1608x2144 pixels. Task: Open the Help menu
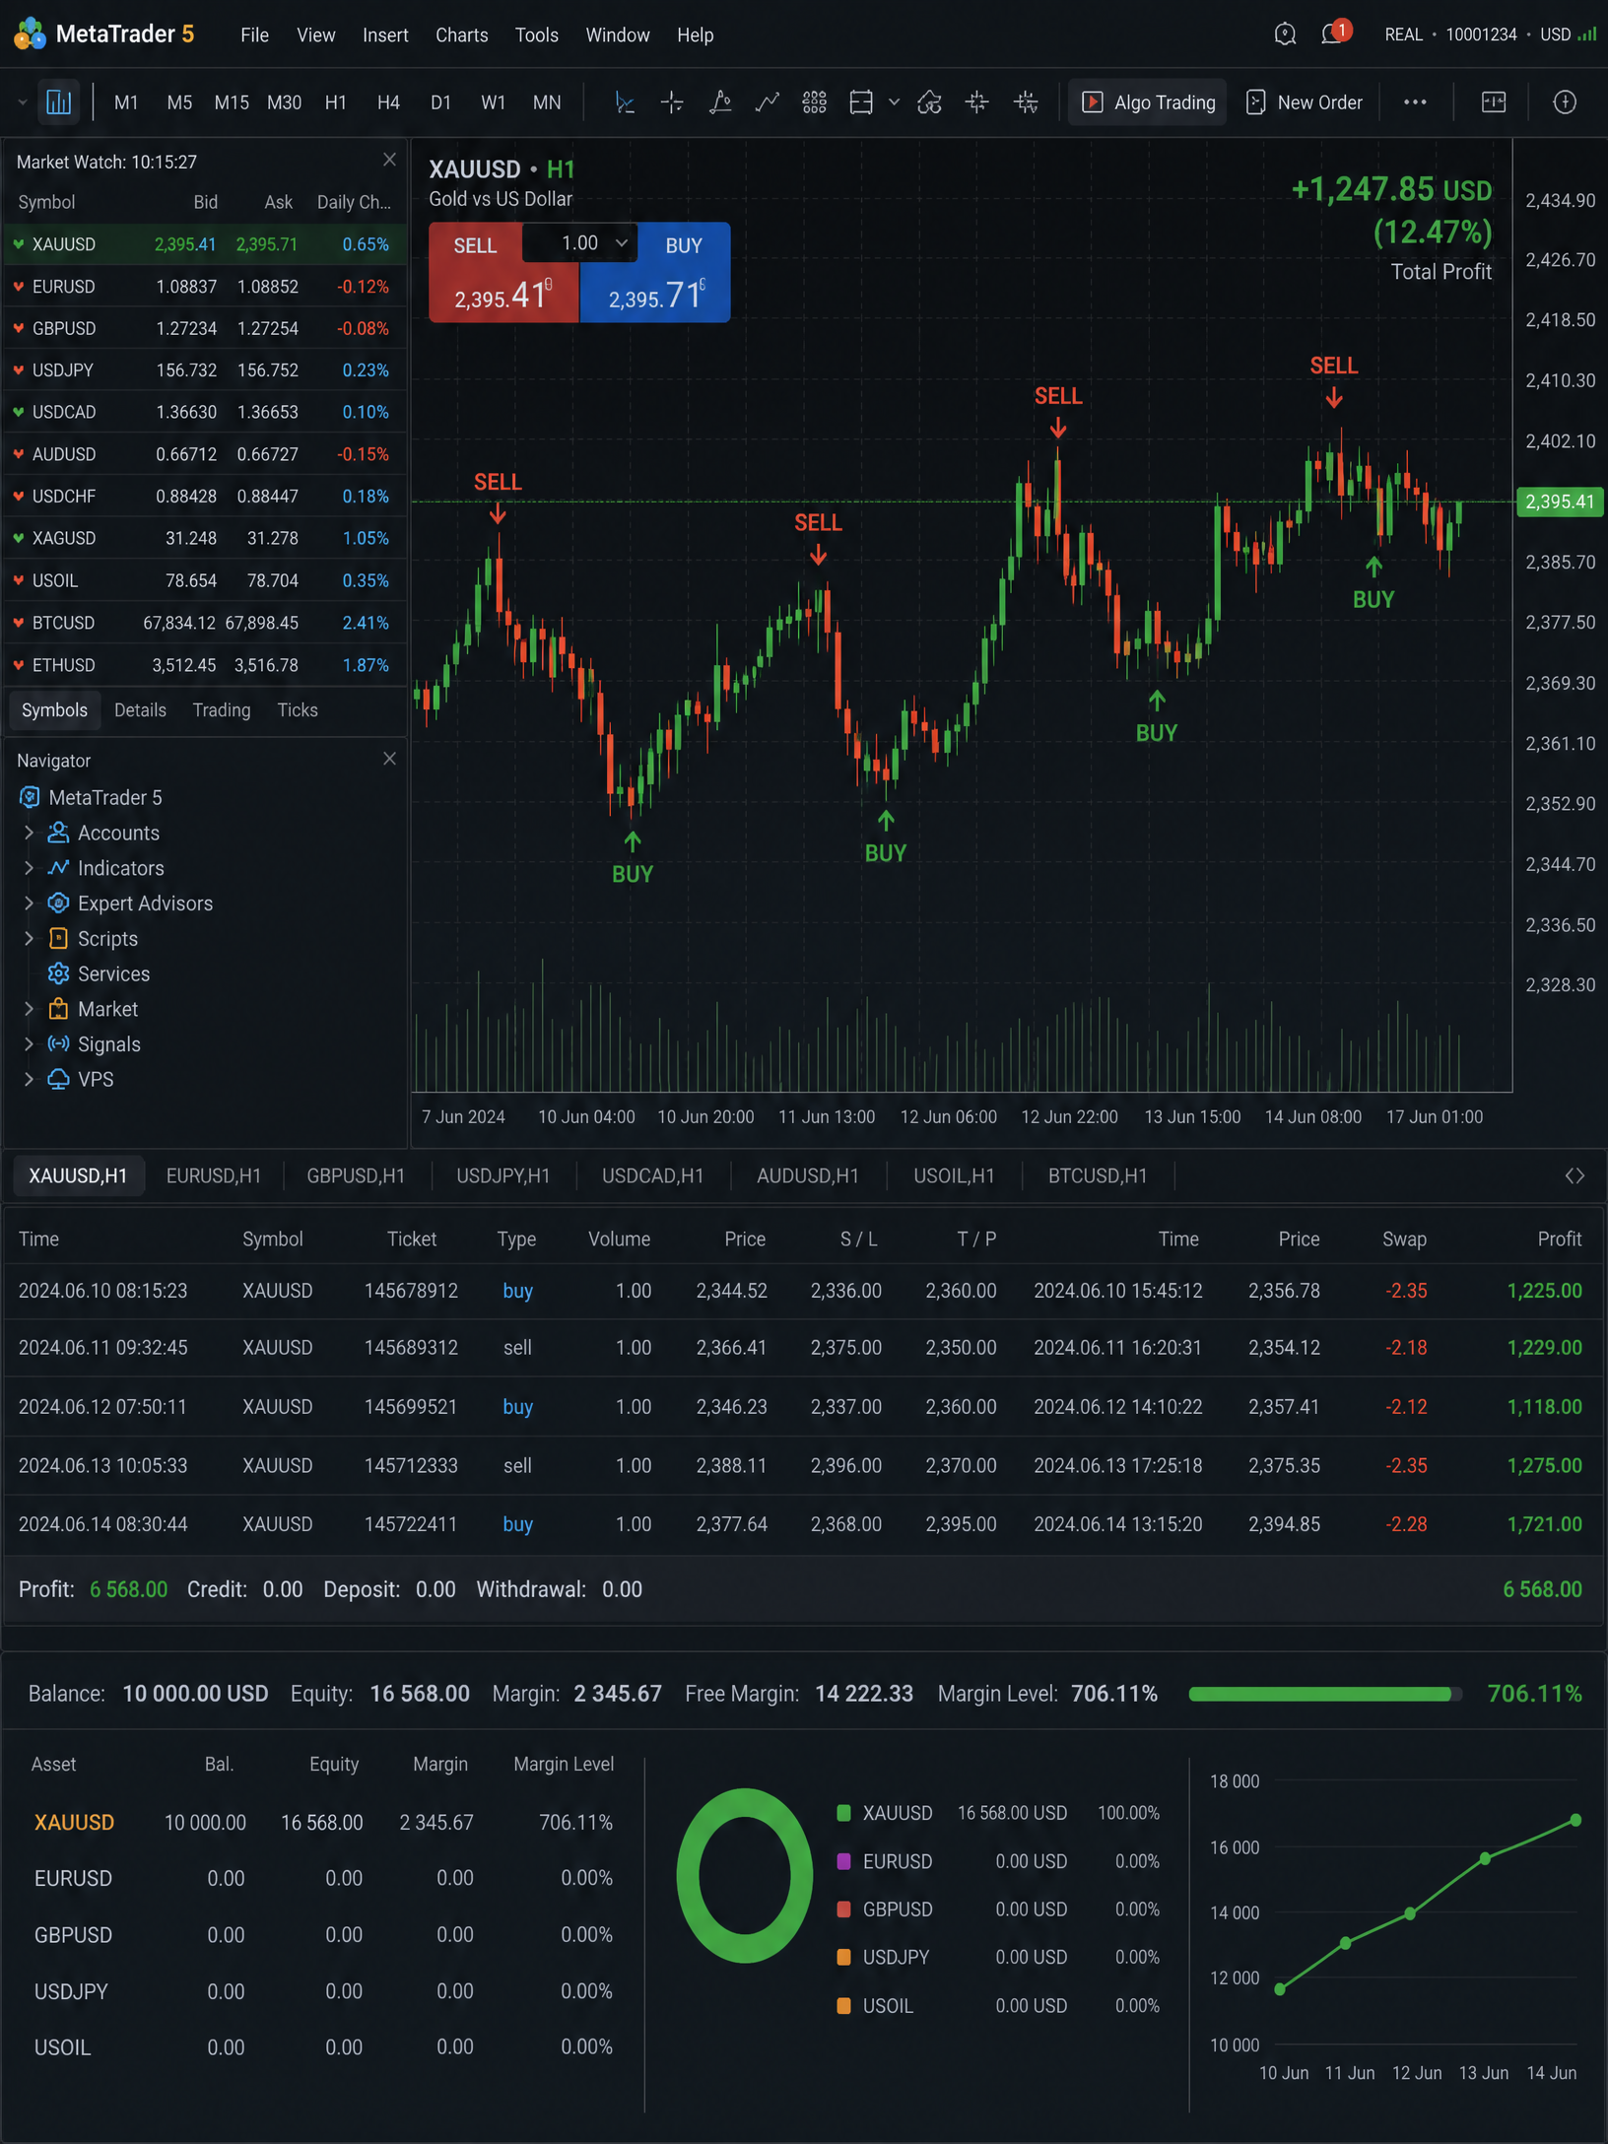coord(696,34)
